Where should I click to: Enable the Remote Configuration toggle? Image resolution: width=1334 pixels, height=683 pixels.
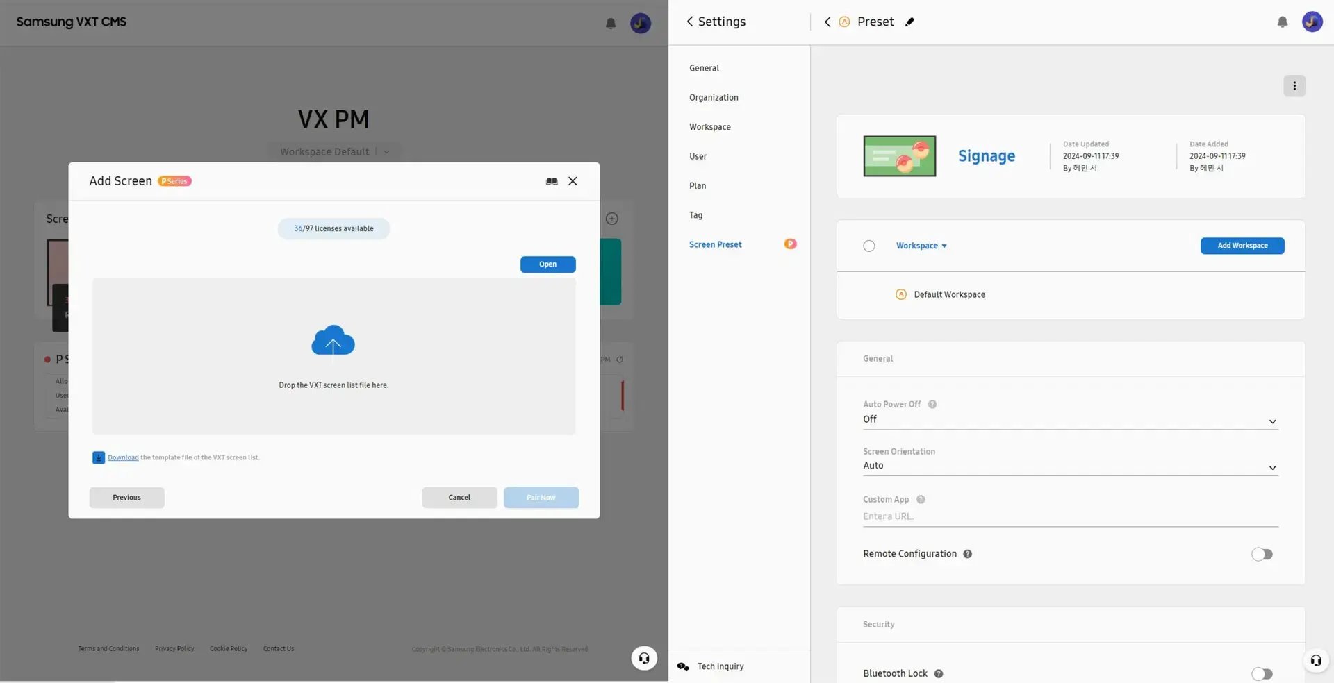(x=1261, y=554)
